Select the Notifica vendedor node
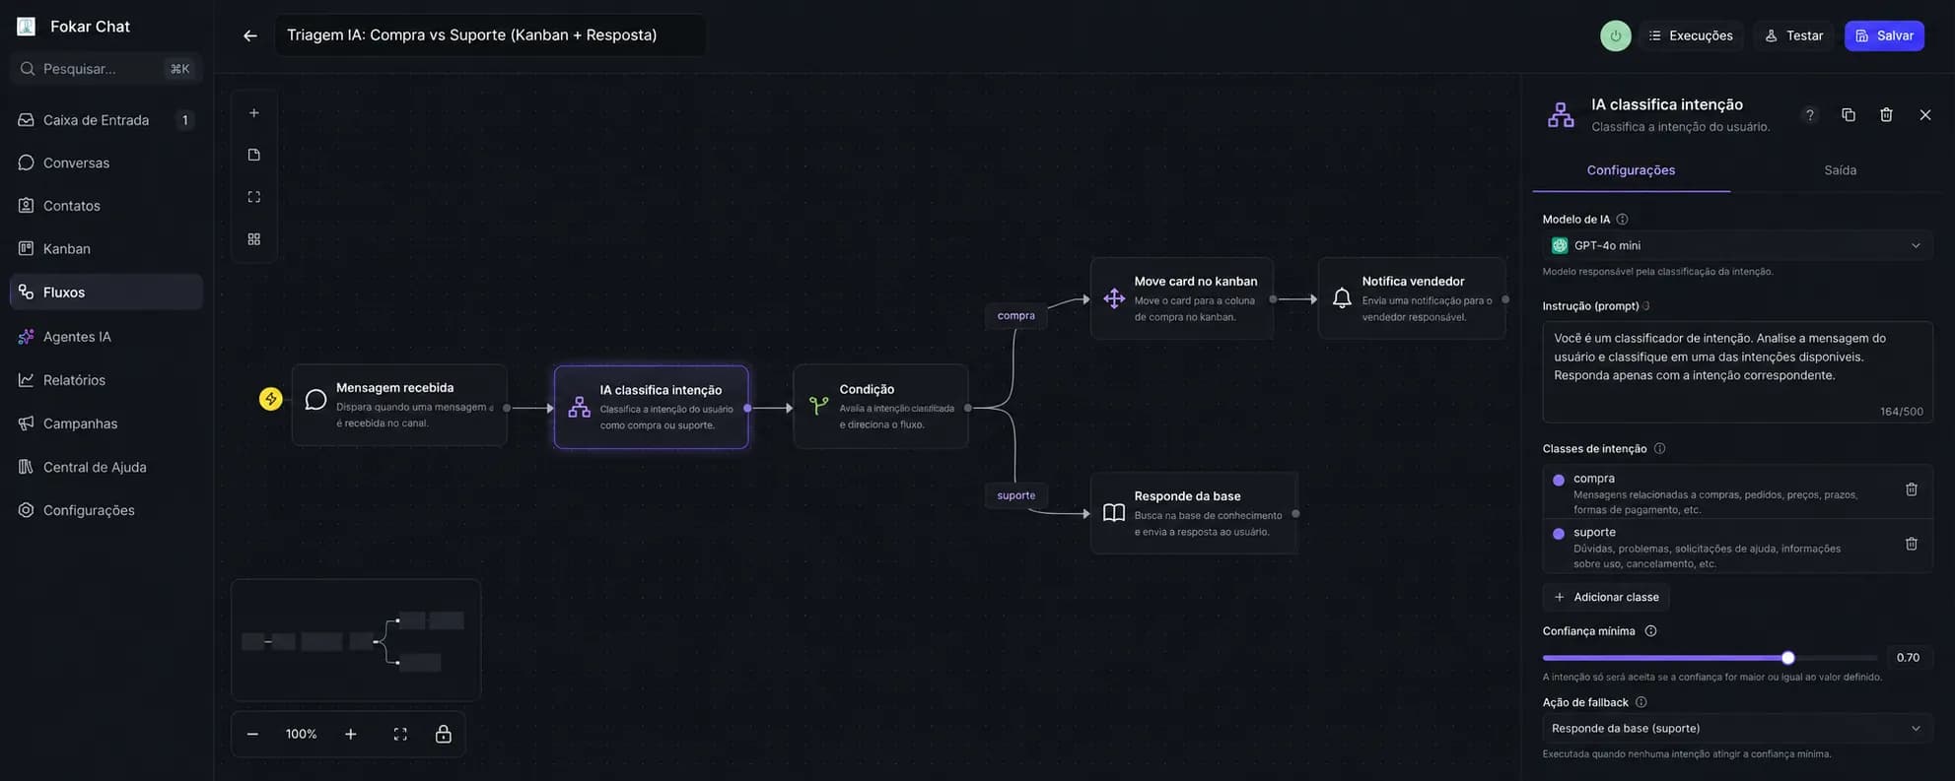The width and height of the screenshot is (1955, 781). [x=1412, y=298]
